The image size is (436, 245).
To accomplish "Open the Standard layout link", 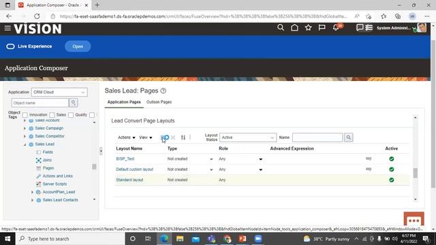I will pyautogui.click(x=129, y=180).
